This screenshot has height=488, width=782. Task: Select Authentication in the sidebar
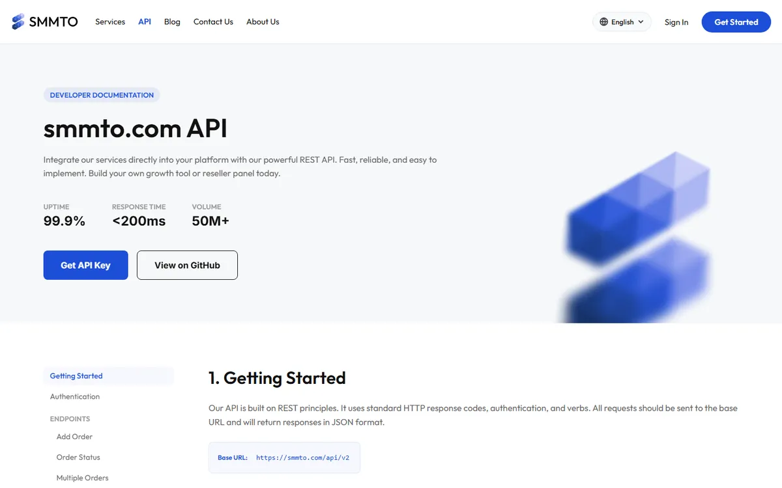75,396
